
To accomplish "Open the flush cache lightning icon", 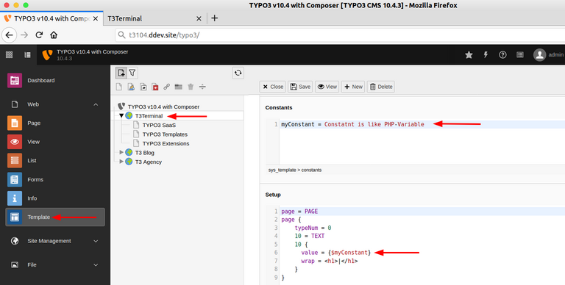I will (x=486, y=54).
